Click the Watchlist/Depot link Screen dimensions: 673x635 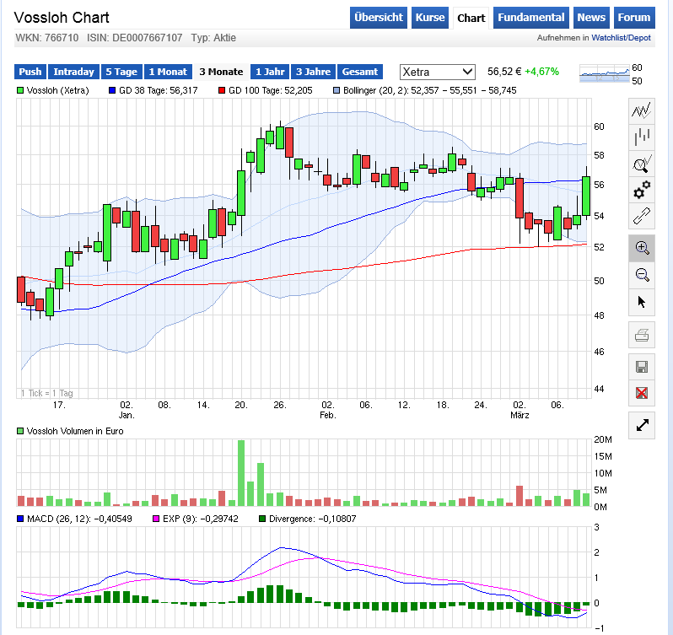tap(621, 38)
